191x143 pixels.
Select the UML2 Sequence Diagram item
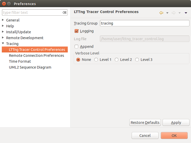click(30, 67)
